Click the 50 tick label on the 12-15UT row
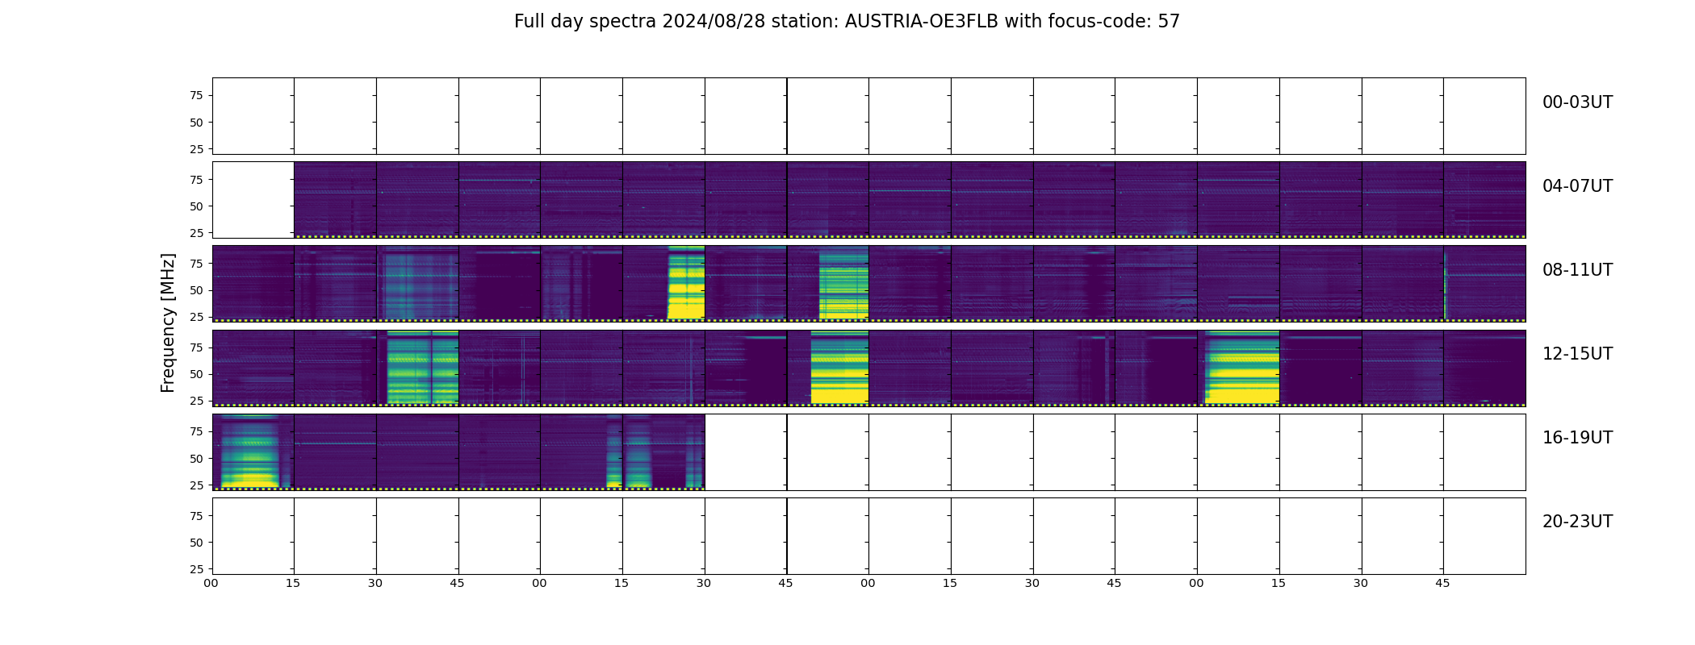Screen dimensions: 1695x645 point(196,374)
